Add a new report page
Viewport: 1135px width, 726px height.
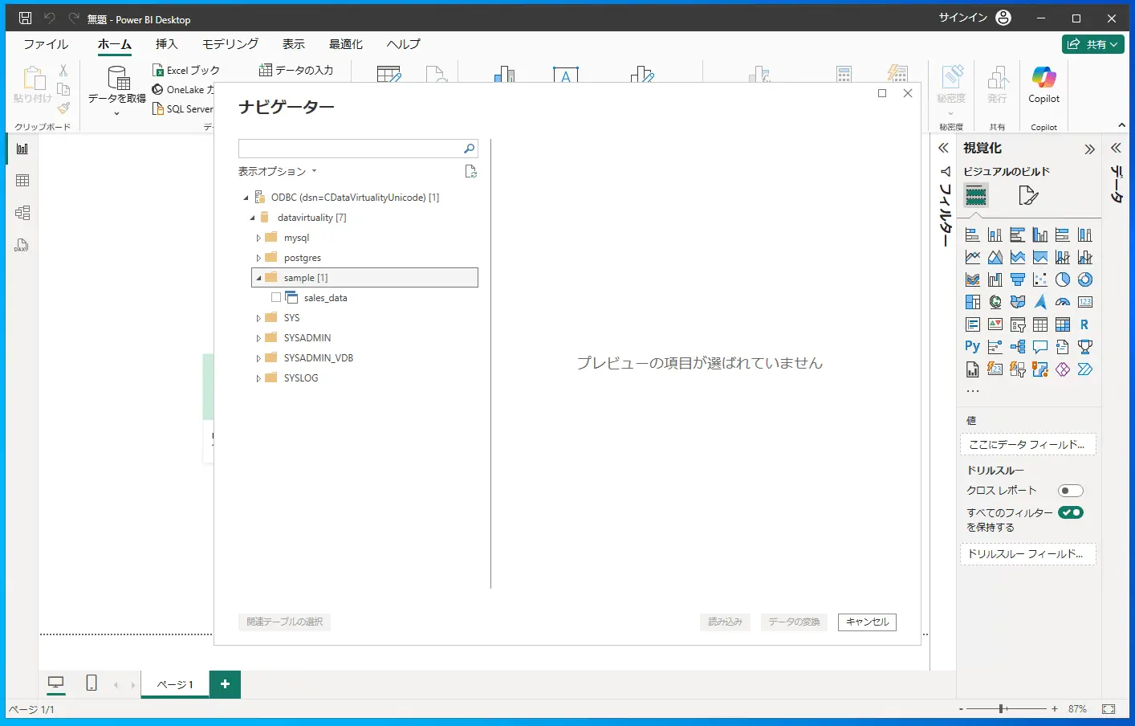pos(225,684)
